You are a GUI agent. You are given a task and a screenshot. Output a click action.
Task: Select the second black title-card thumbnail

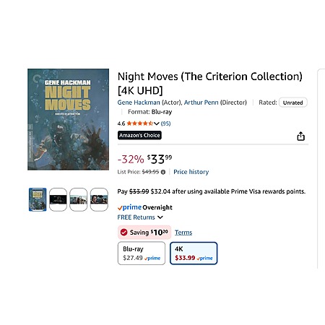[x=58, y=199]
